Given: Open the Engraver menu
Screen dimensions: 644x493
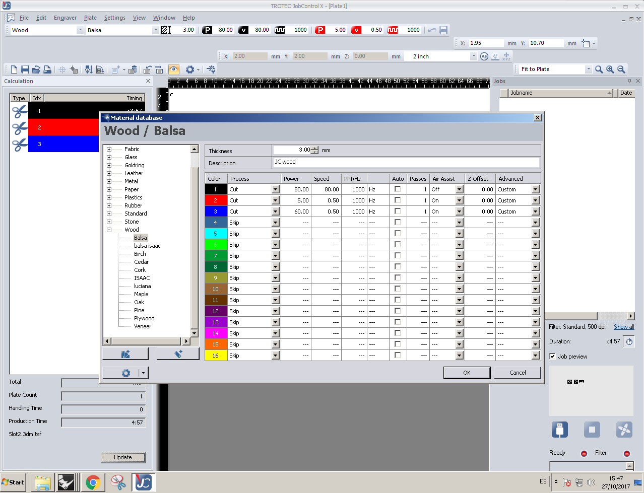Looking at the screenshot, I should 65,18.
